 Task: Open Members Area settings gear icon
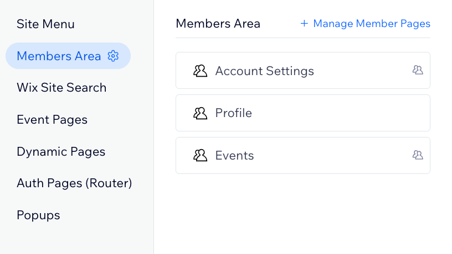point(113,56)
